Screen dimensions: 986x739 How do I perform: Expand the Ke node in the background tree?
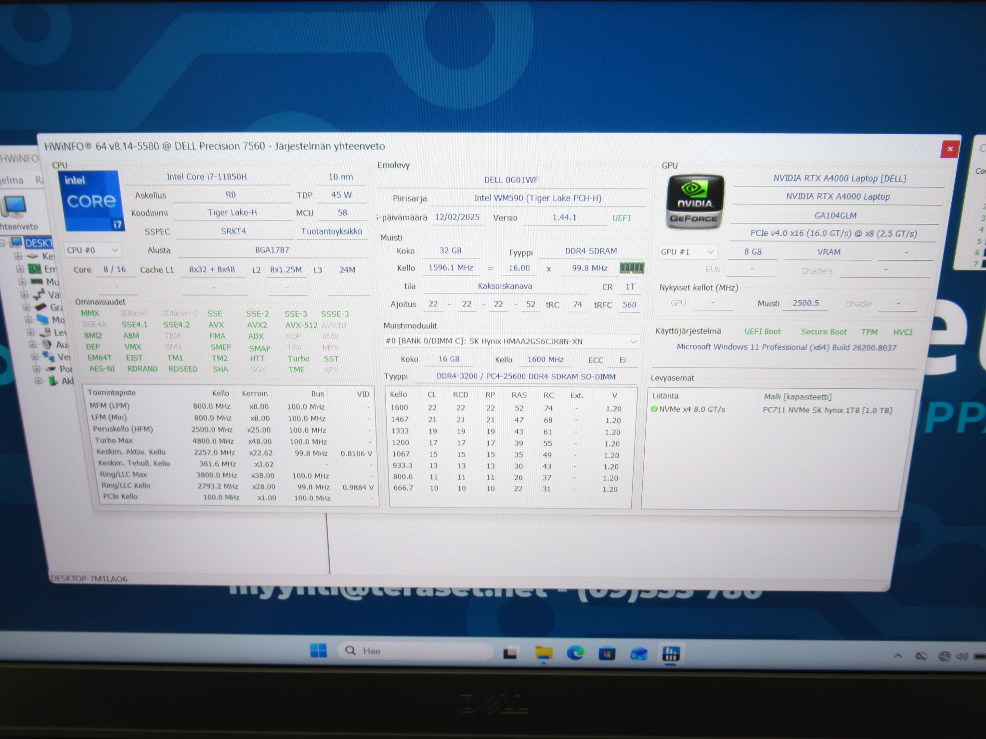pyautogui.click(x=18, y=256)
